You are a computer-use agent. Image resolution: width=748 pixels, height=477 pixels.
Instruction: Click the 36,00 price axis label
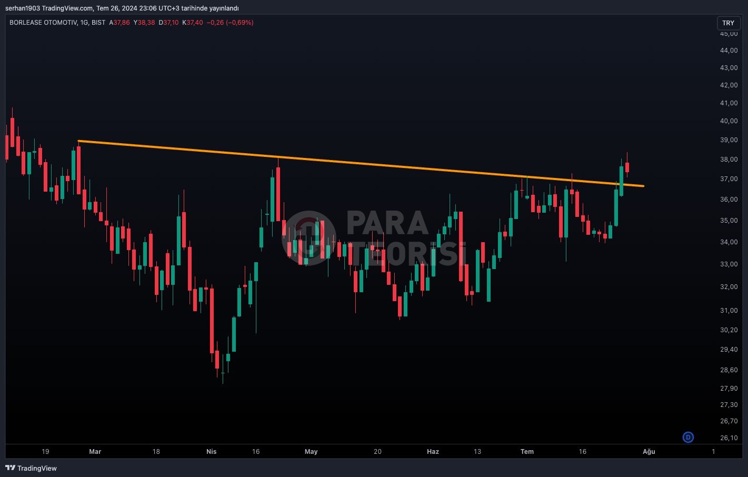729,200
